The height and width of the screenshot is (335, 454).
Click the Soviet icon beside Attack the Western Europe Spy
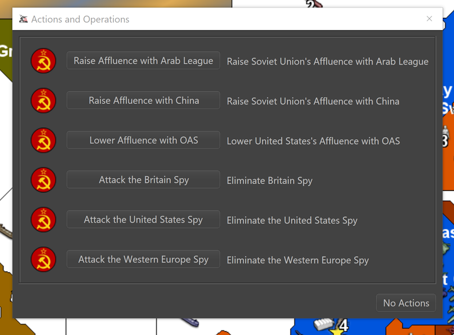(x=43, y=260)
